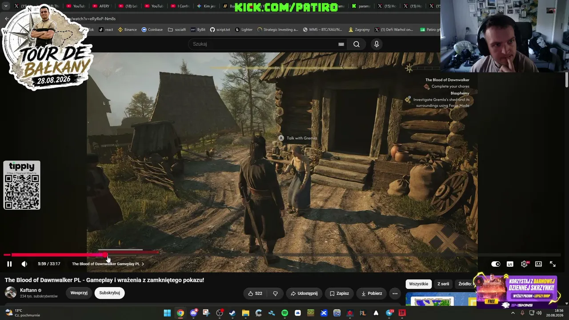The image size is (569, 320).
Task: Click the Wesprzyj button
Action: point(79,293)
